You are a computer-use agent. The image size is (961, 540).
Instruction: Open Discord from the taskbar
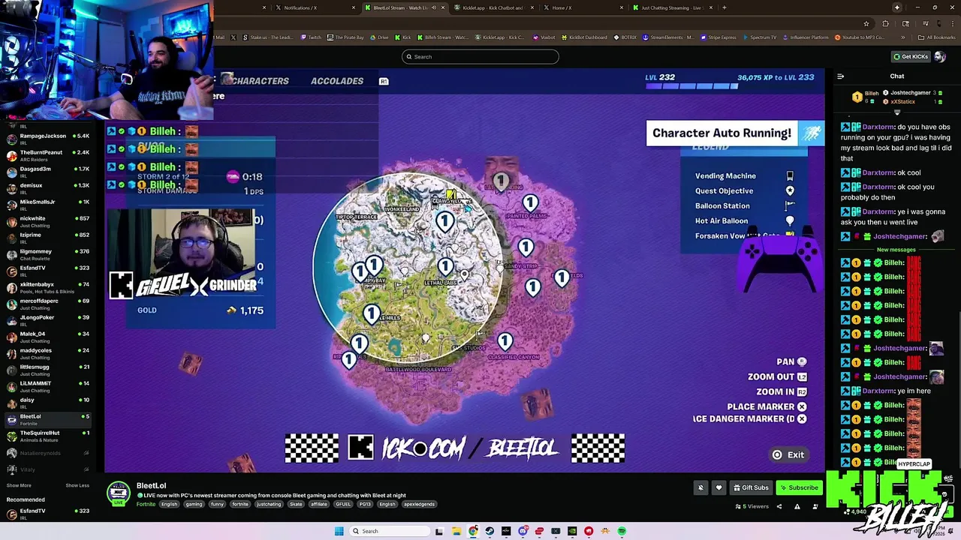pos(523,531)
